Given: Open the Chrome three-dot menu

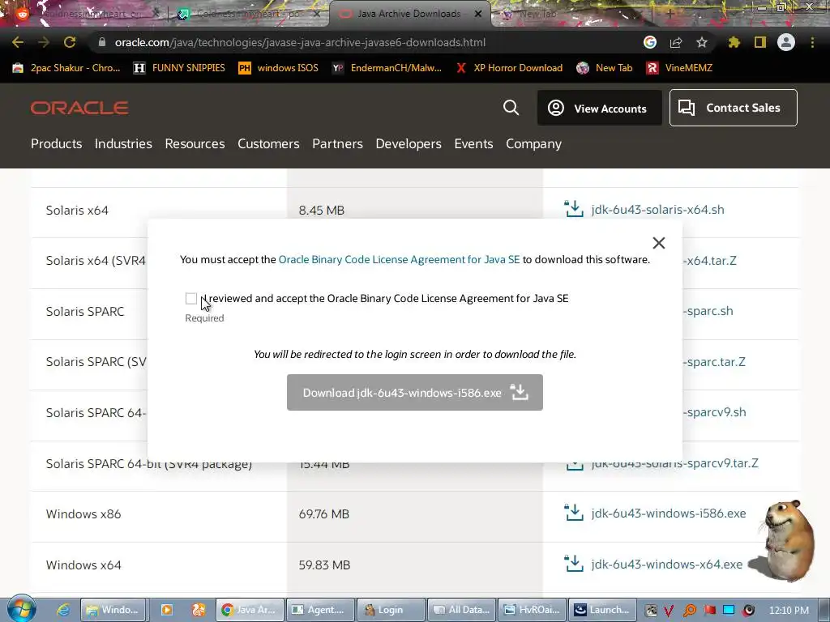Looking at the screenshot, I should click(x=812, y=42).
